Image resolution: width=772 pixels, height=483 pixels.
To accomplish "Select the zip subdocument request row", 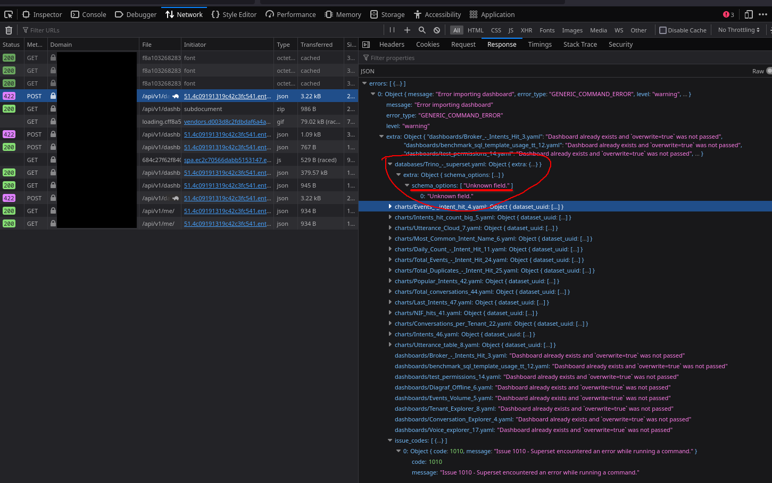I will coord(179,109).
